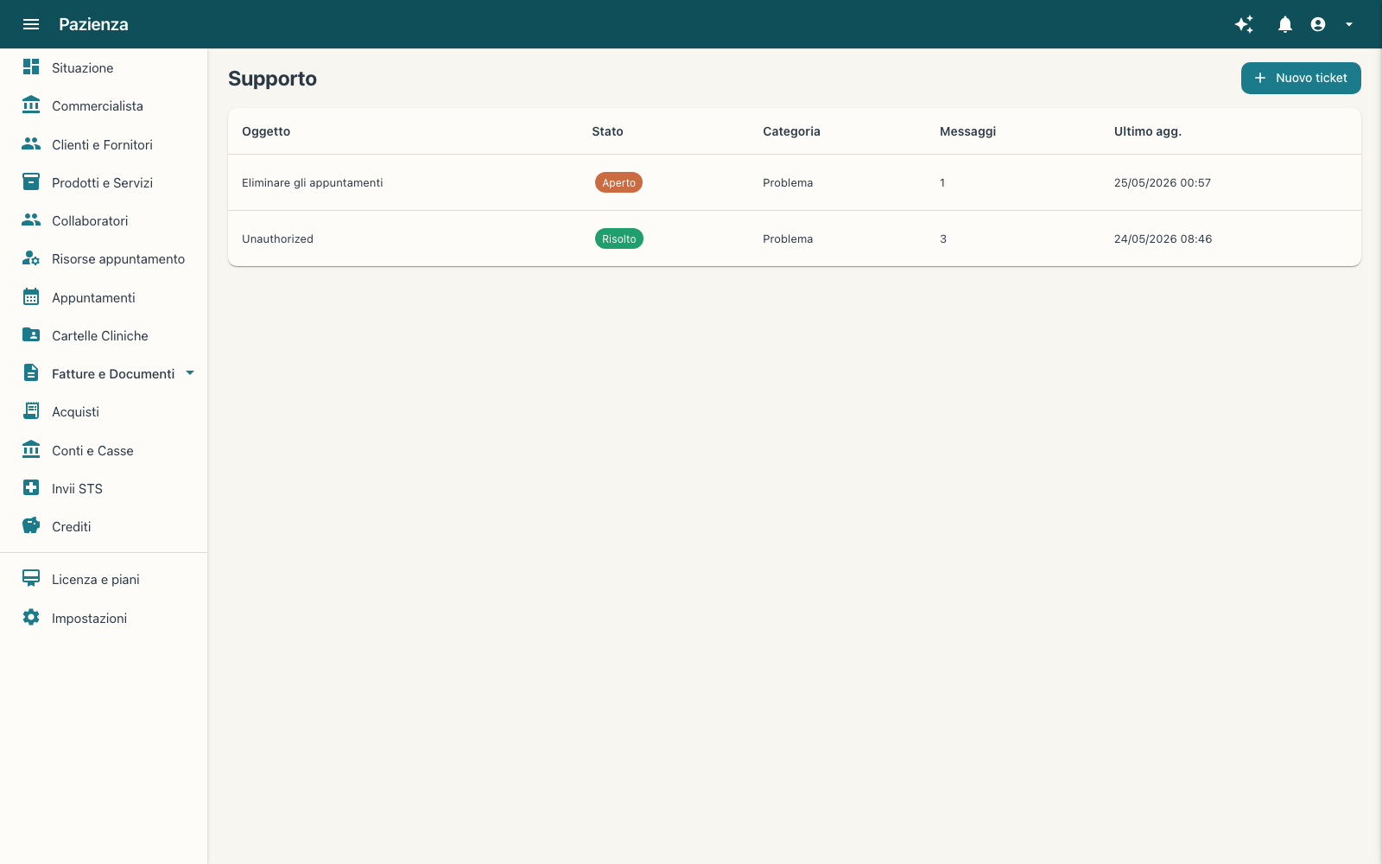Screen dimensions: 1382x864
Task: Click the Ultimo agg. column header
Action: [1147, 131]
